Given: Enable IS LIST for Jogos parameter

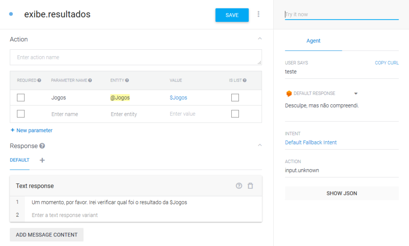Looking at the screenshot, I should pyautogui.click(x=235, y=98).
